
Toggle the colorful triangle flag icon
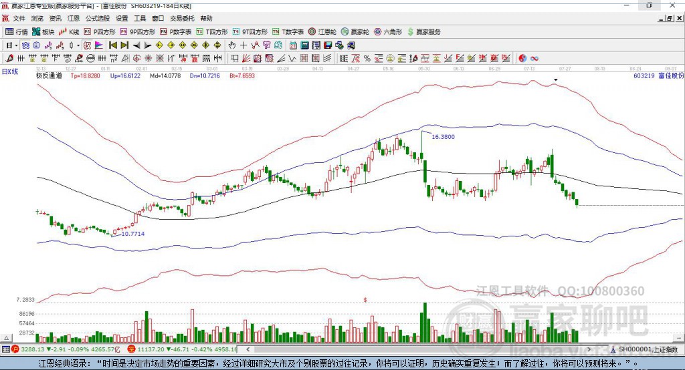click(99, 45)
